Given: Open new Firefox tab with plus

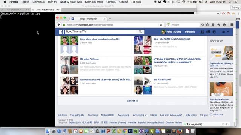Looking at the screenshot, I should tap(110, 19).
